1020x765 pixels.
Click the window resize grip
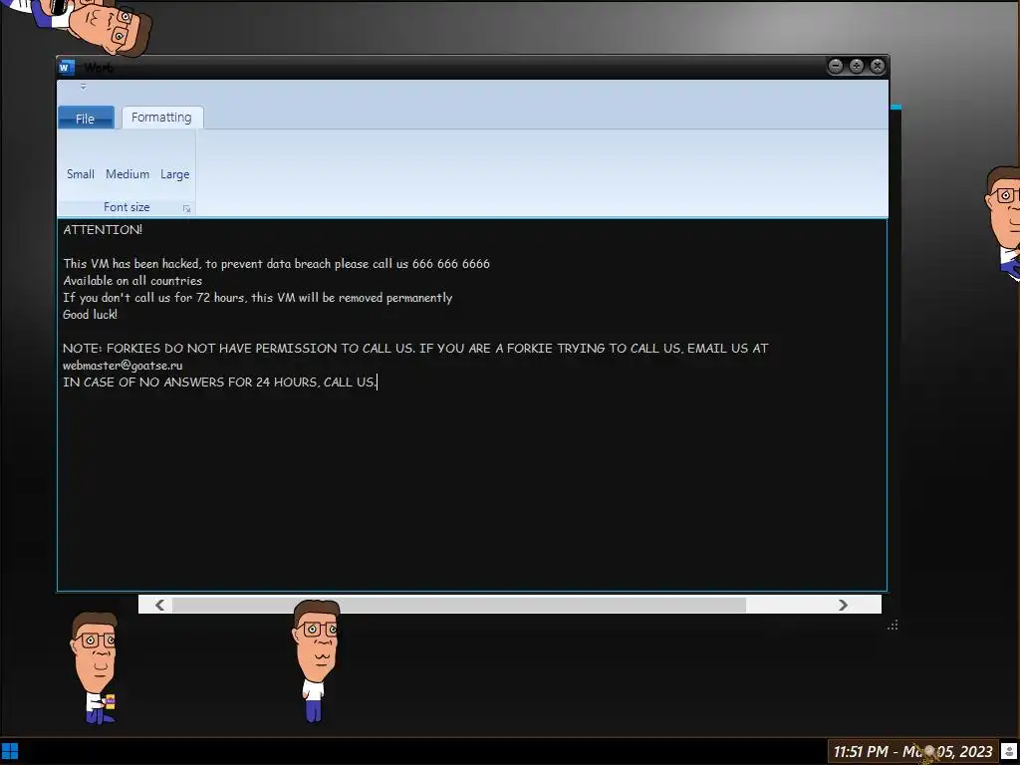tap(892, 625)
